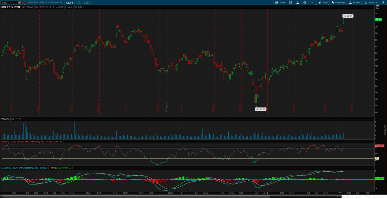This screenshot has height=199, width=387.
Task: Click the Hi: 72.19 price bubble
Action: point(348,16)
